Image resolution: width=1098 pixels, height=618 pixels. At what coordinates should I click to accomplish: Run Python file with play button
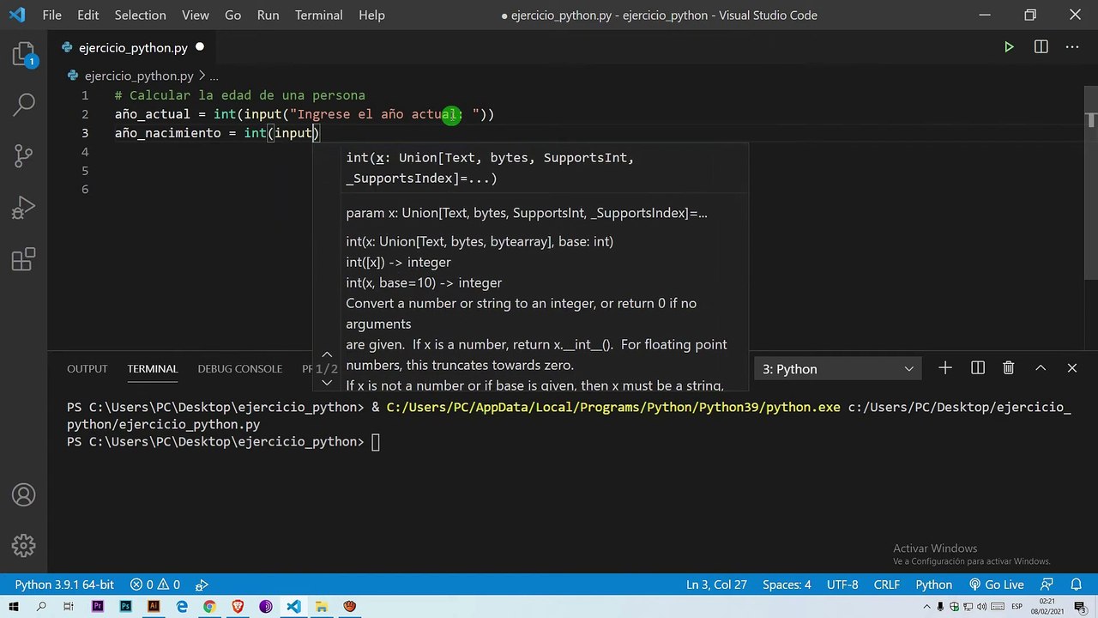coord(1009,47)
